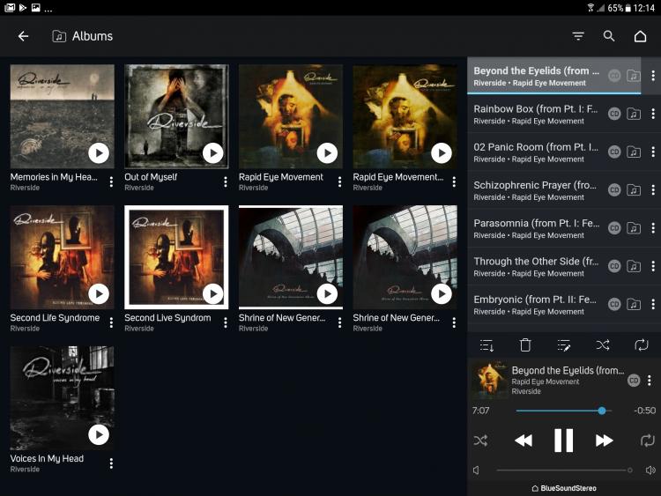Image resolution: width=661 pixels, height=496 pixels.
Task: Click now playing album art thumbnail
Action: [x=490, y=380]
